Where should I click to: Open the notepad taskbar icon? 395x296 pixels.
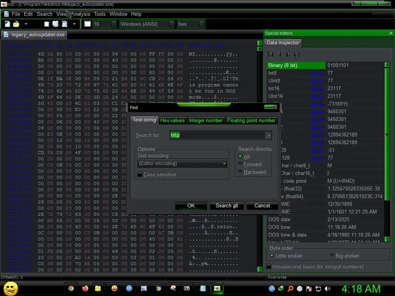203,288
